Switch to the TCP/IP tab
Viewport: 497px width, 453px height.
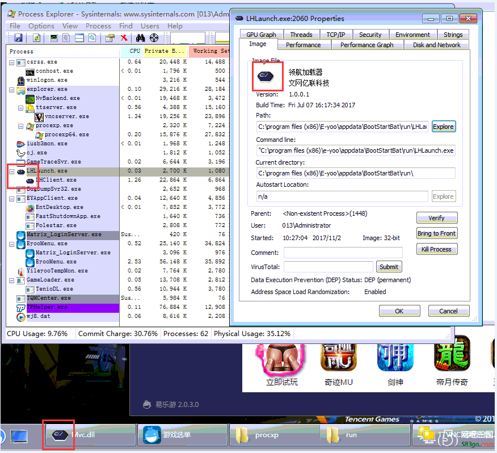coord(335,35)
